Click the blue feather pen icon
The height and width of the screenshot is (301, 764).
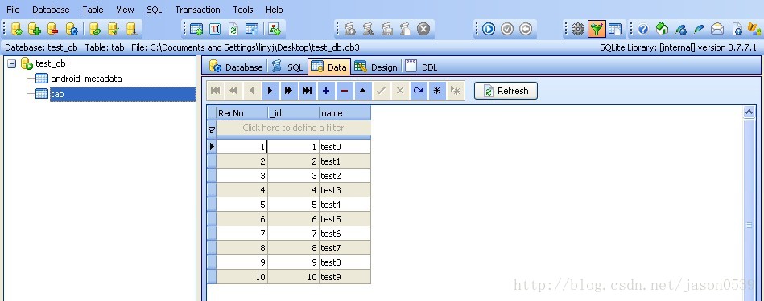click(x=699, y=29)
